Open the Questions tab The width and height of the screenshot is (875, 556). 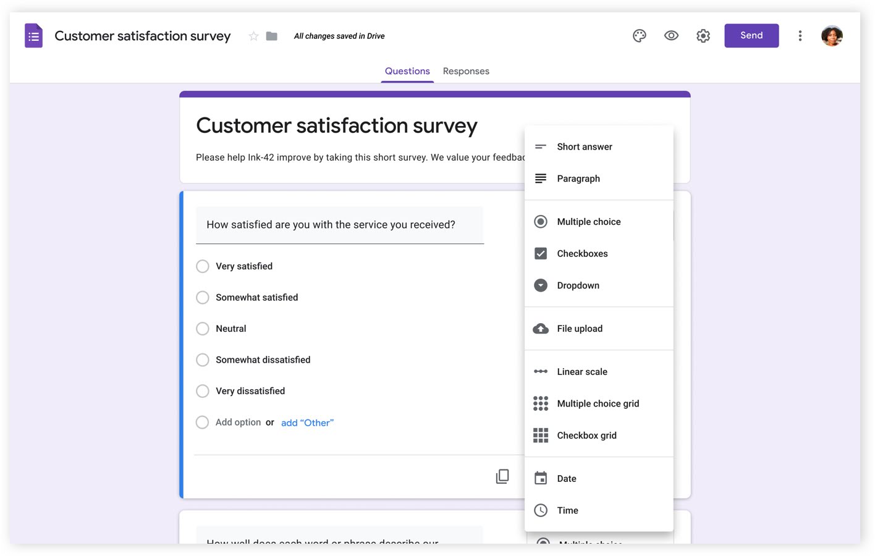pos(407,71)
